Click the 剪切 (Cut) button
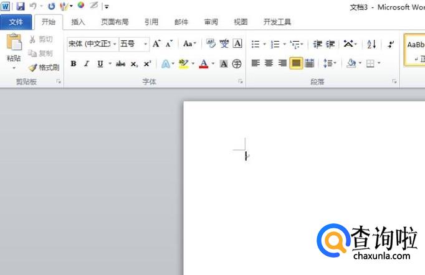Viewport: 425px width, 275px height. coord(41,40)
